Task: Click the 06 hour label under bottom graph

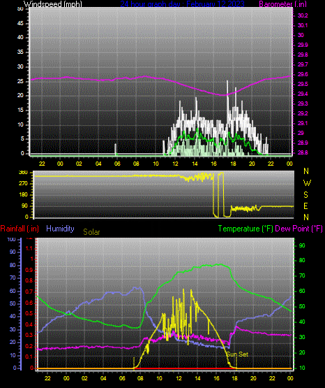Action: click(122, 378)
